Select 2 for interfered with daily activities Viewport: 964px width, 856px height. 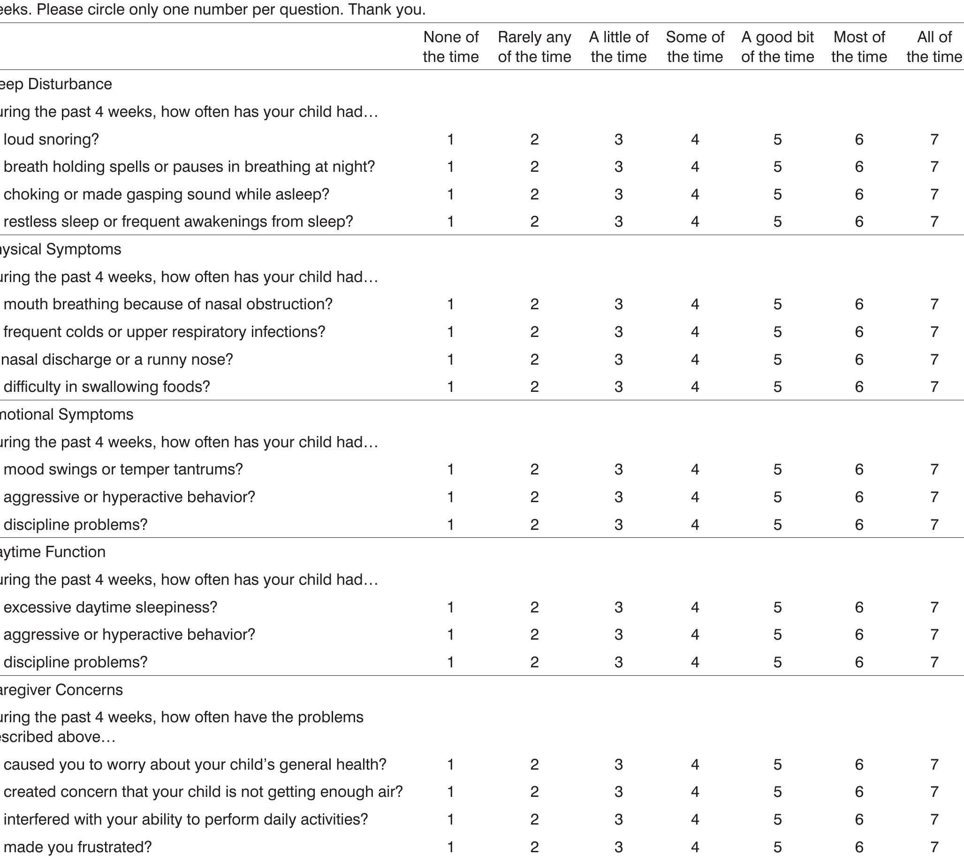pyautogui.click(x=534, y=820)
